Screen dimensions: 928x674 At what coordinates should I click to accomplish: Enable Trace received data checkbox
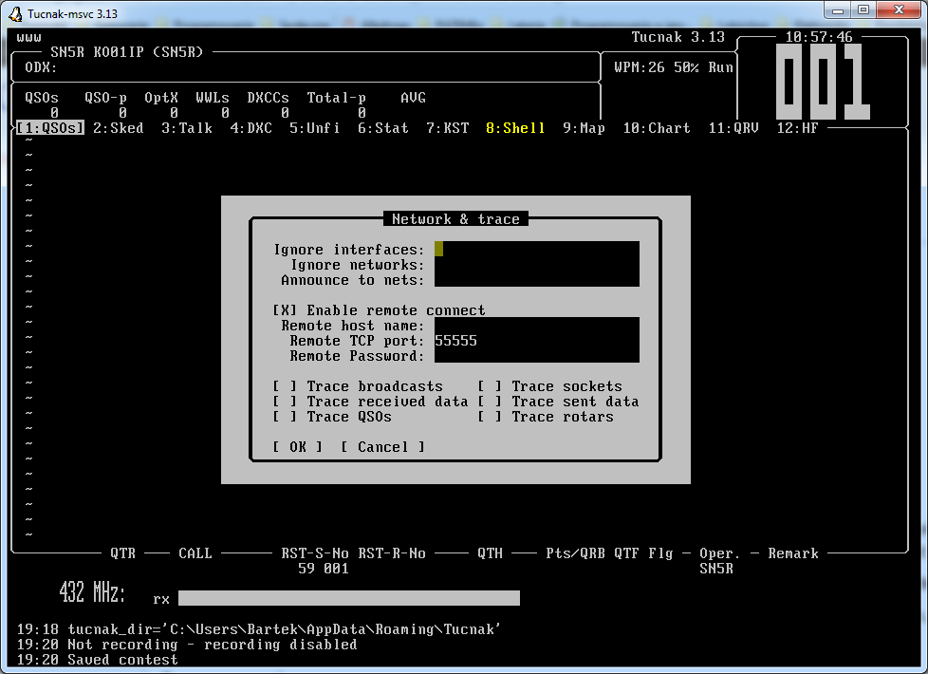[285, 402]
